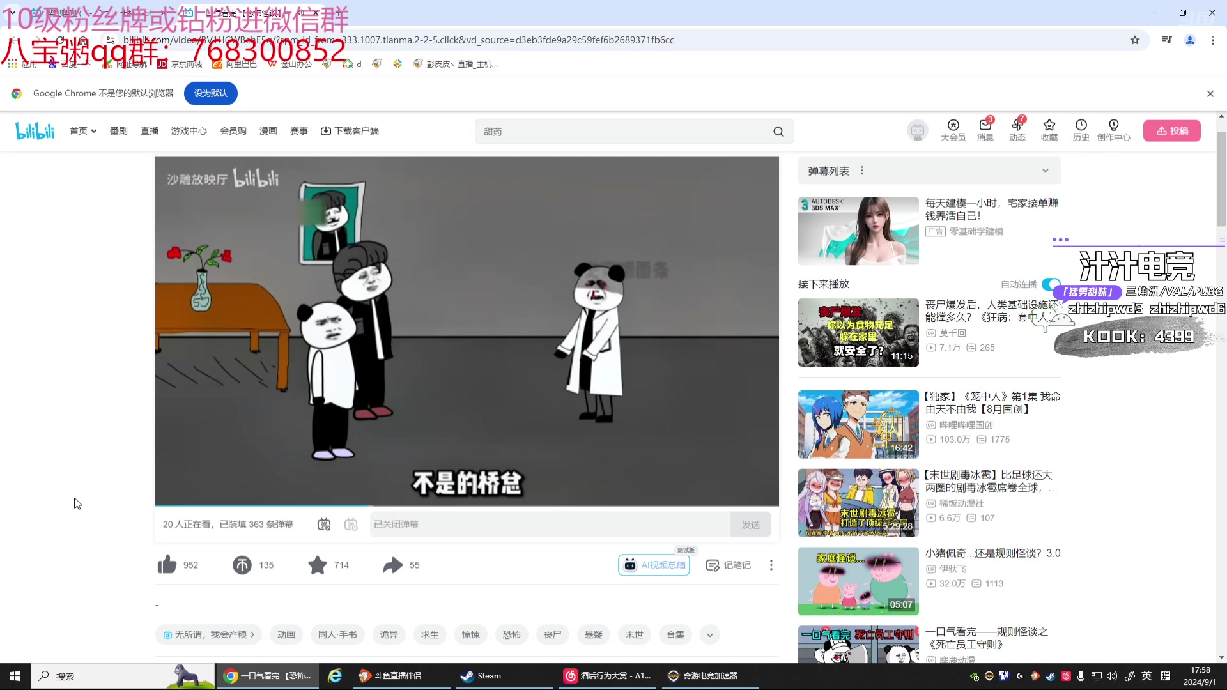The image size is (1227, 690).
Task: Toggle the danmaku settings icon
Action: tap(351, 525)
